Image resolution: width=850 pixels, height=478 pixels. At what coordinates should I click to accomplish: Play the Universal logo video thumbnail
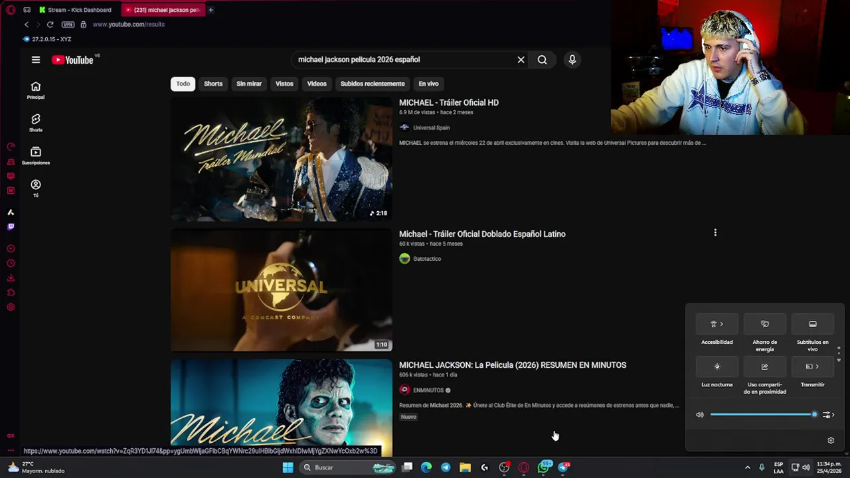coord(282,290)
